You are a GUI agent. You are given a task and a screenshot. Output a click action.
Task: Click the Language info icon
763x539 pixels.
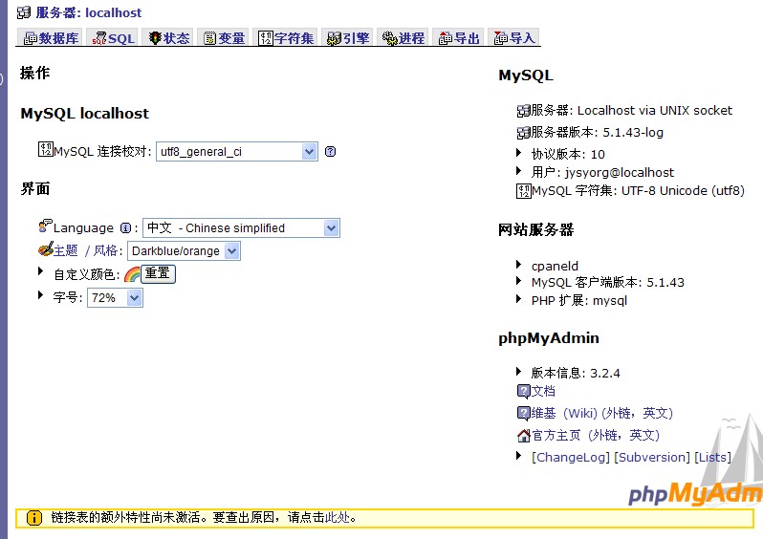coord(125,228)
